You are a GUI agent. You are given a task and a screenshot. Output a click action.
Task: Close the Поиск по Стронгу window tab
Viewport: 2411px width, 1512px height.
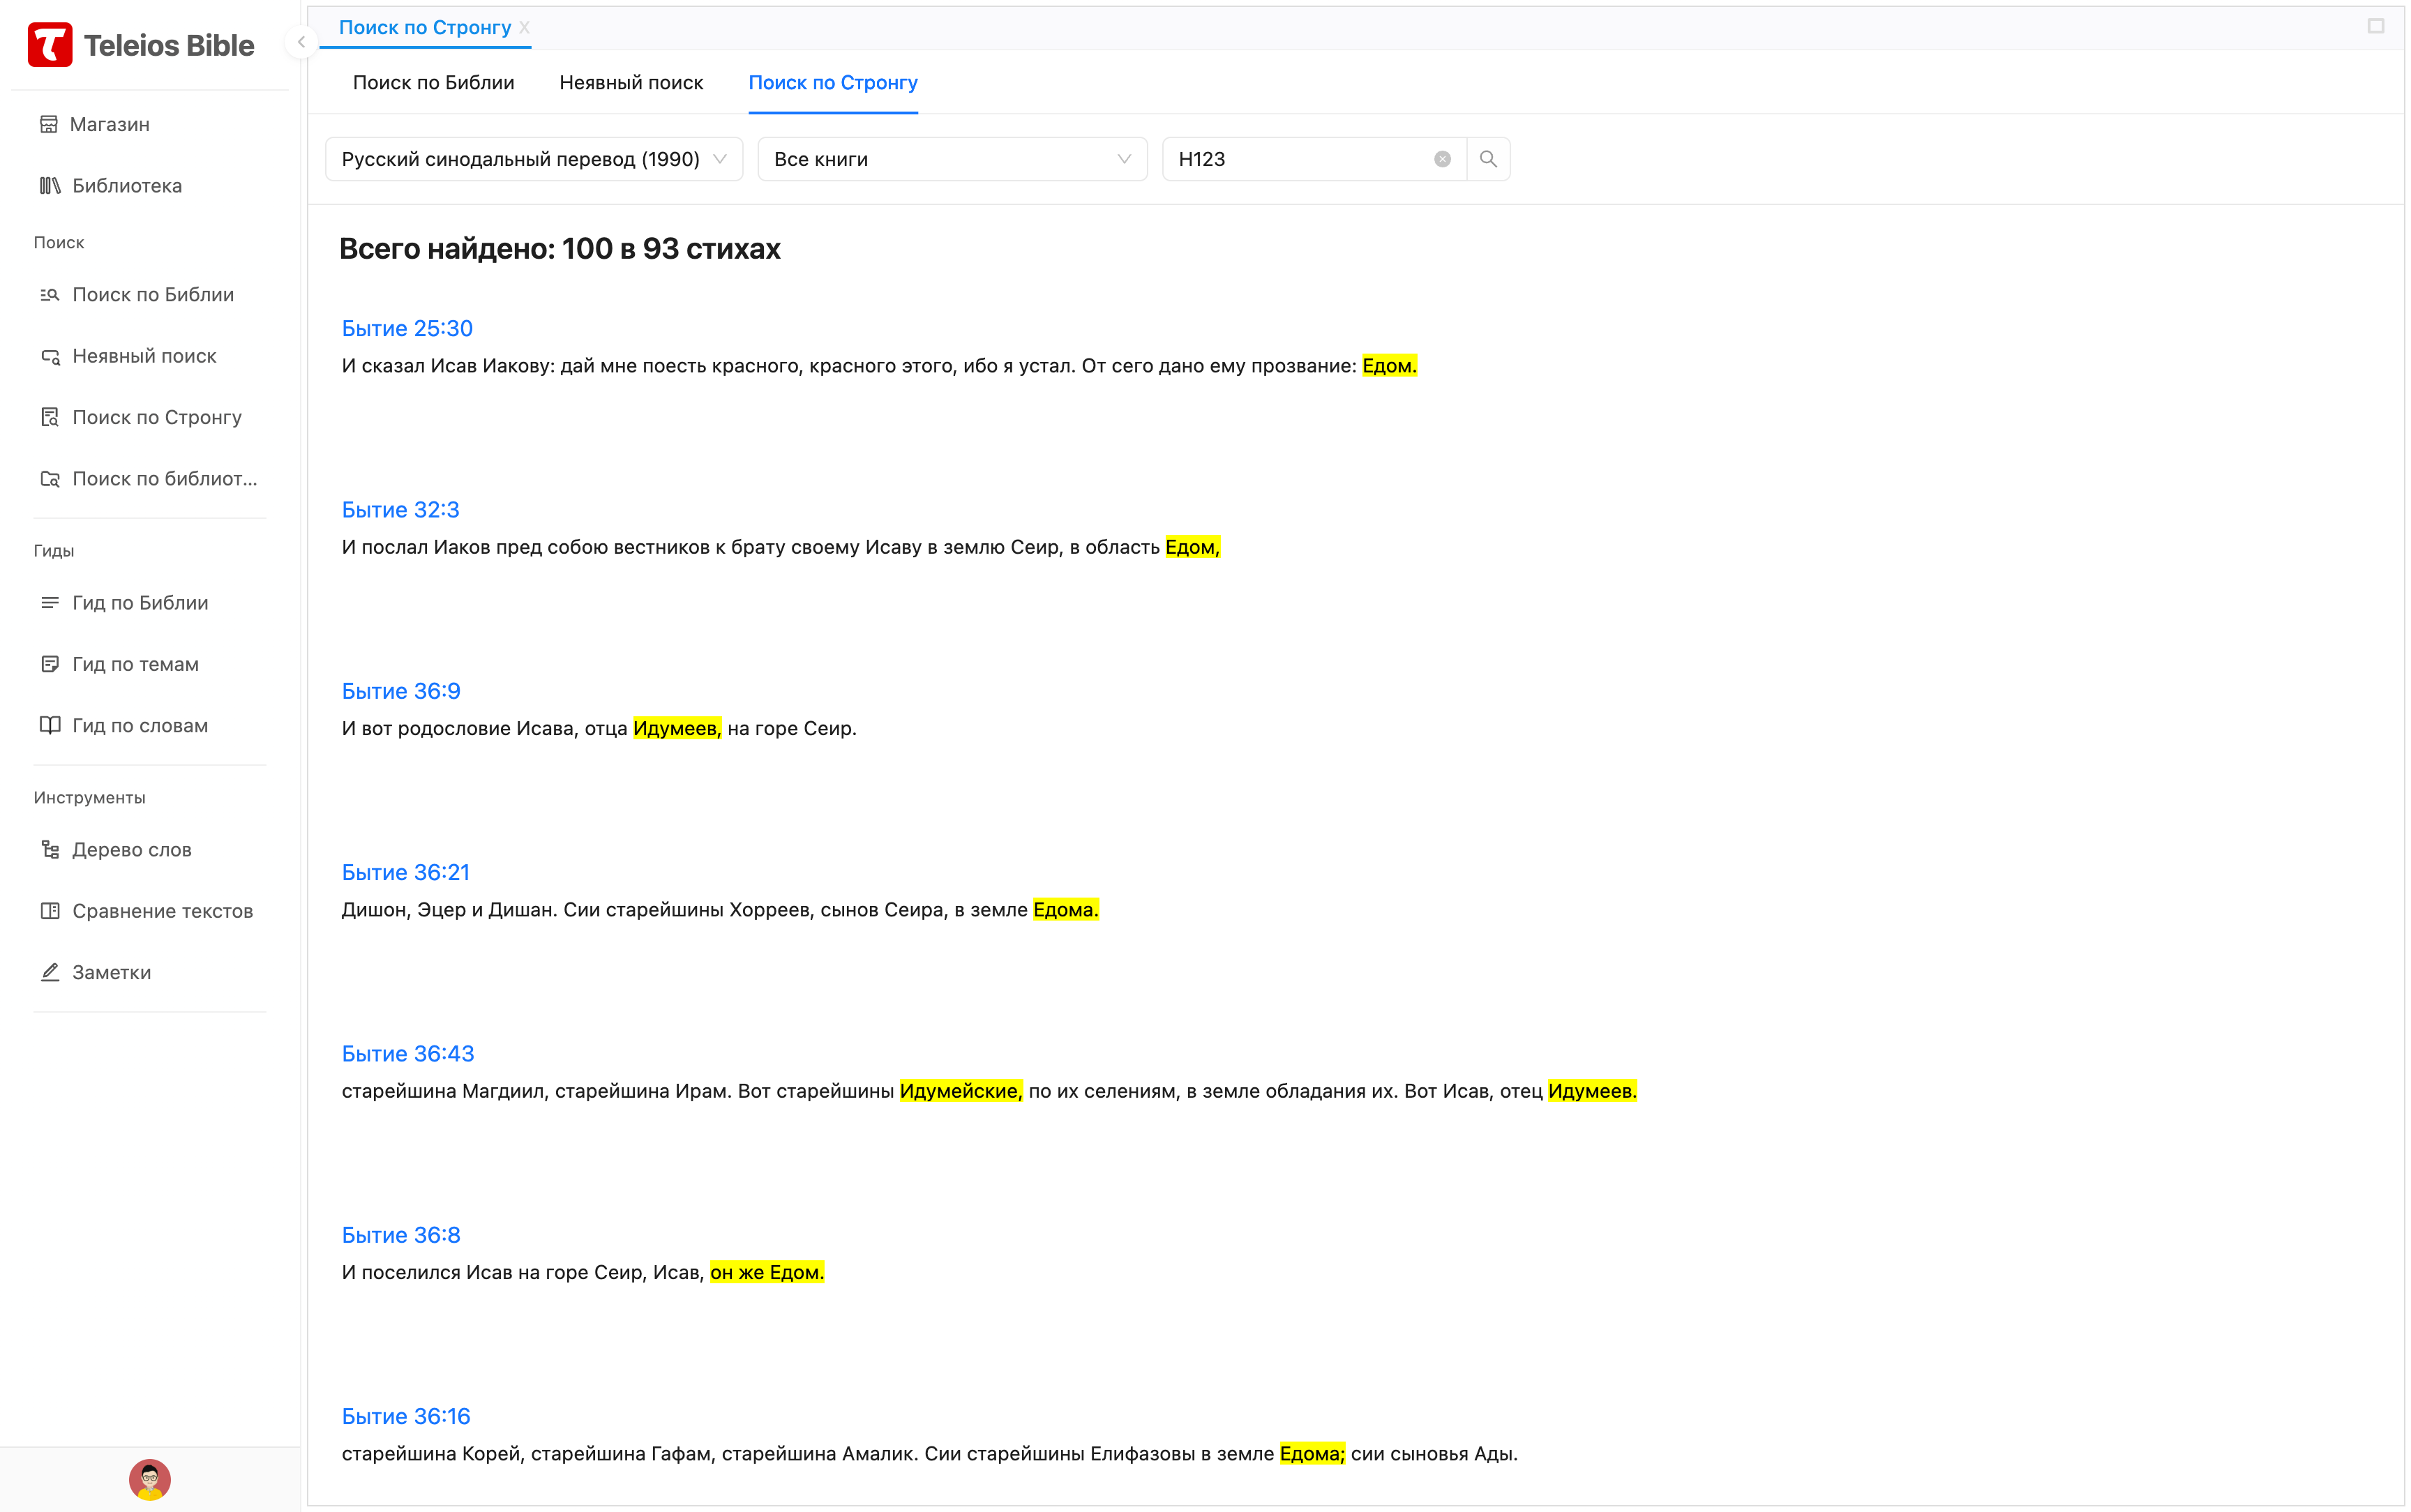point(524,28)
